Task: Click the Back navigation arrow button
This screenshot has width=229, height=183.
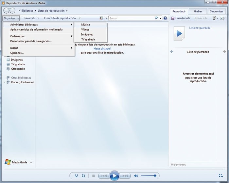Action: coord(6,10)
